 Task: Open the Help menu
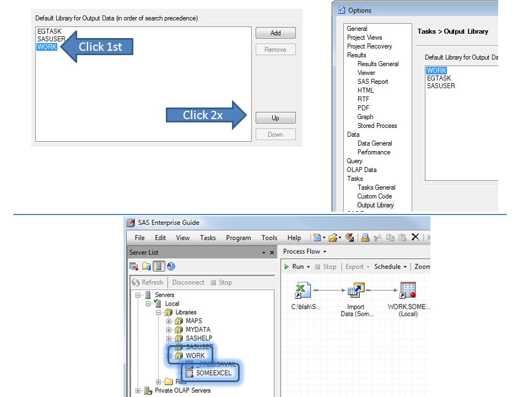pos(294,238)
